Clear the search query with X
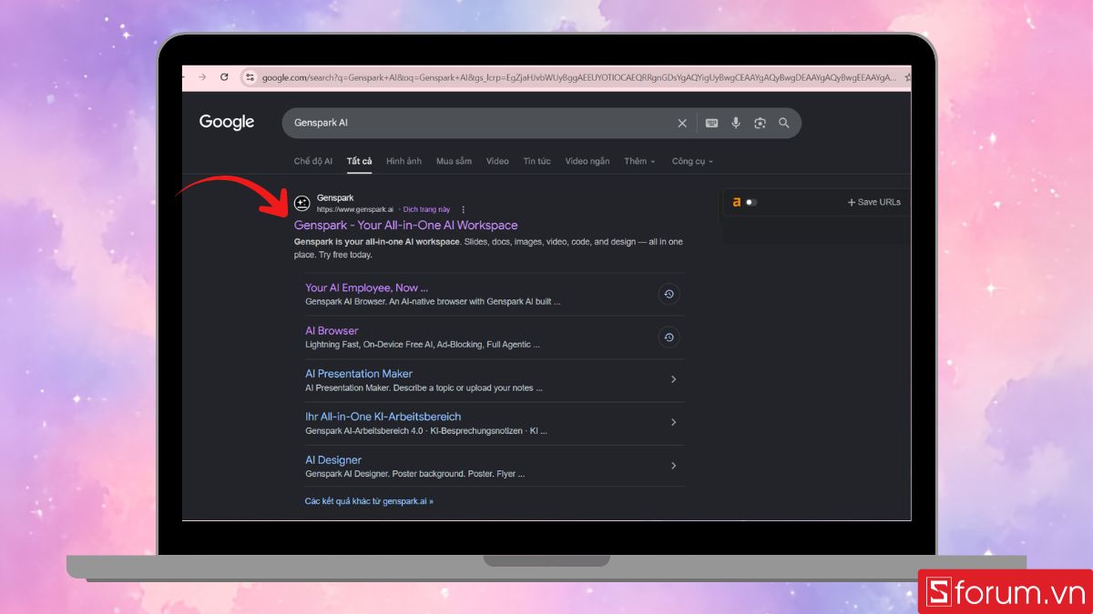 [682, 123]
